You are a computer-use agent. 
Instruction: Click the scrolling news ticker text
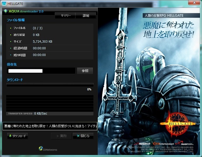[50, 126]
